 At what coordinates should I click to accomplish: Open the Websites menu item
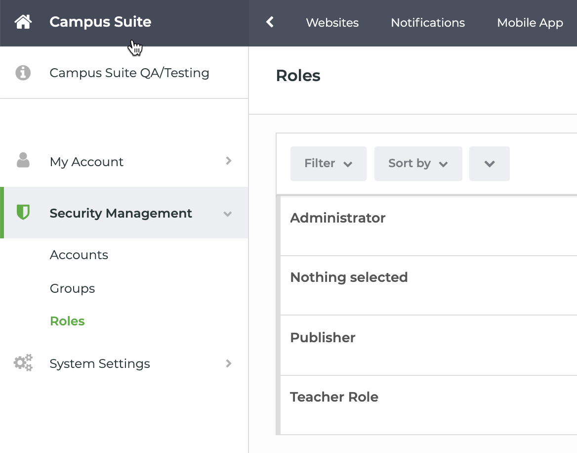332,22
